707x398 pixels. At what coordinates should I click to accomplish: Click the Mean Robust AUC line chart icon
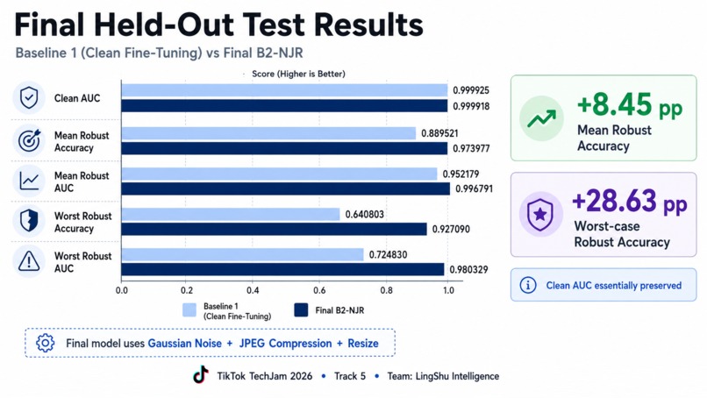tap(29, 181)
